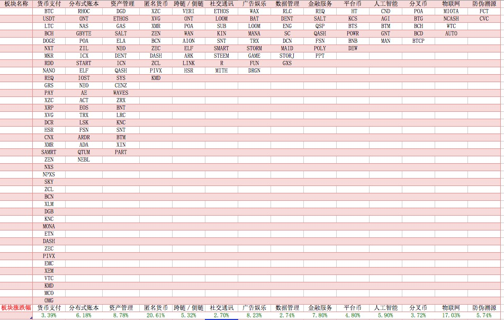Select the BTC cell under 货币支付

[x=49, y=11]
